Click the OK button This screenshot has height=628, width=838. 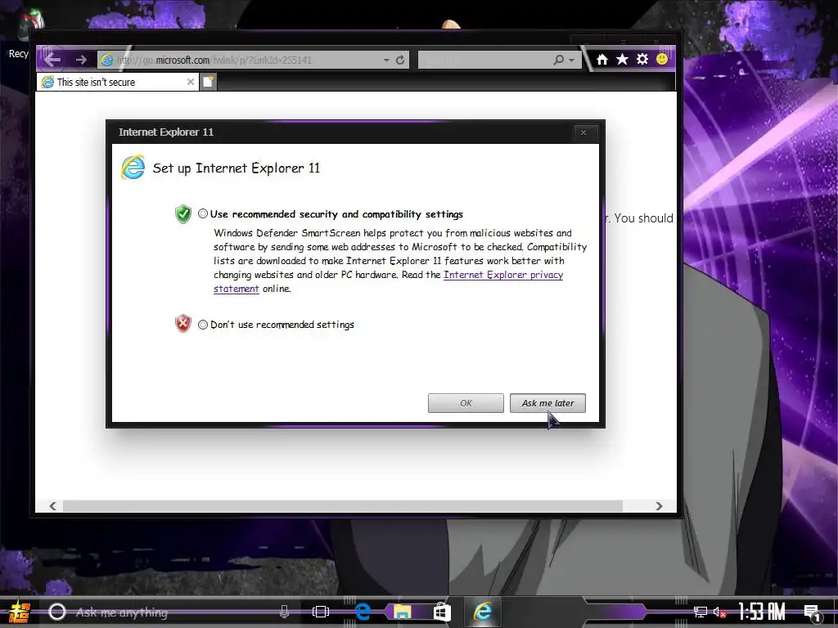pos(466,403)
